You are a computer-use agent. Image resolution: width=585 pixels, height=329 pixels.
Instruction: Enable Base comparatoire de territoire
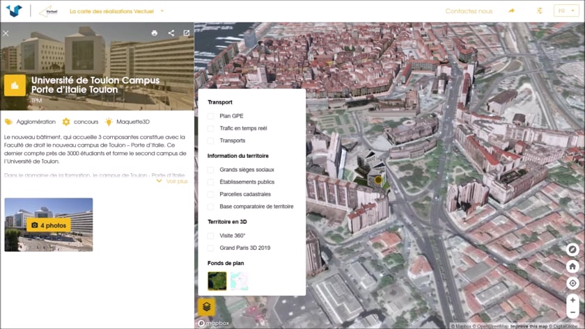(210, 207)
